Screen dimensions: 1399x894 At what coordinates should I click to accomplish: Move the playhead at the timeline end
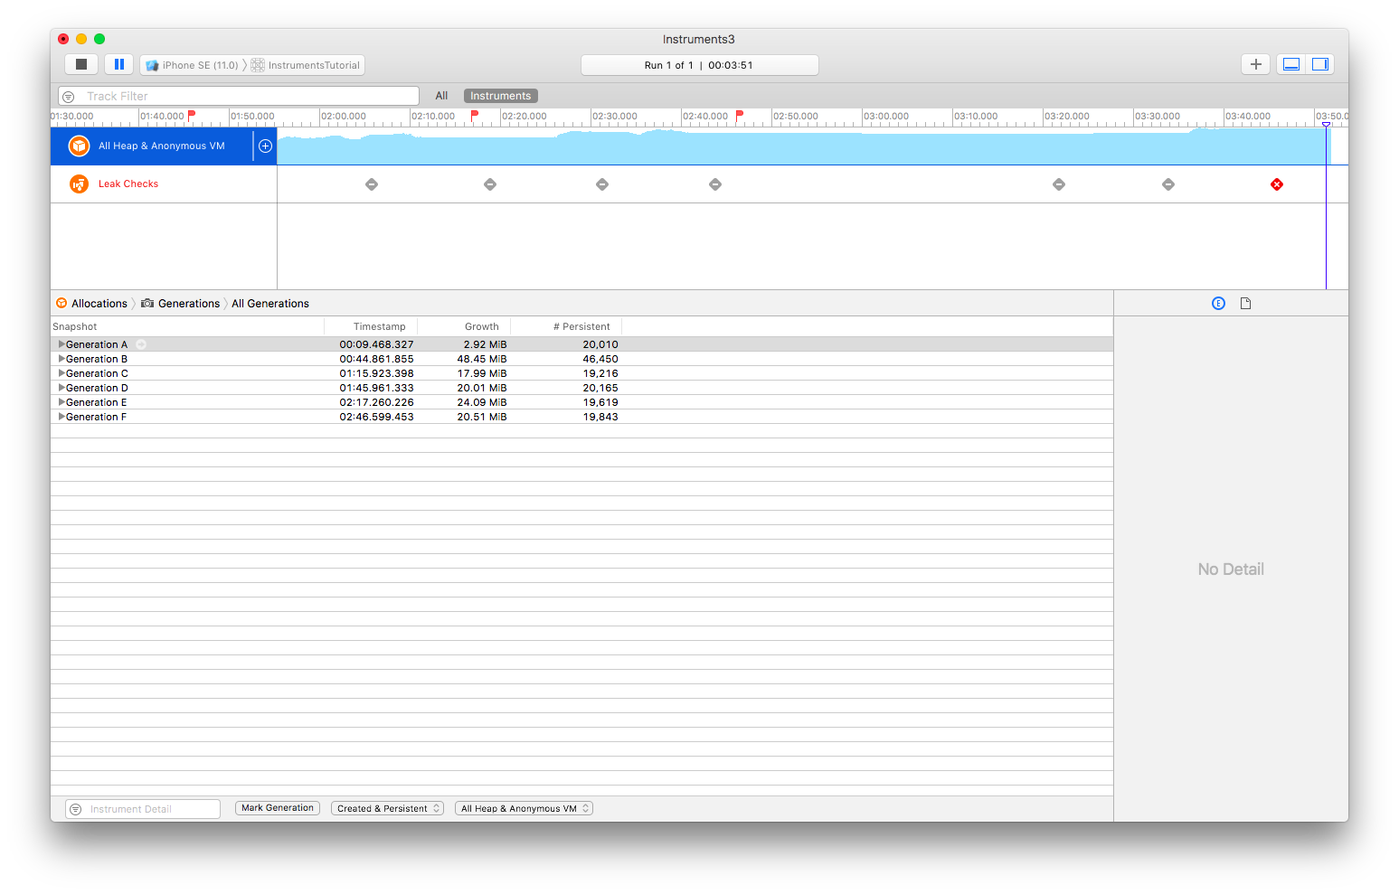1327,125
